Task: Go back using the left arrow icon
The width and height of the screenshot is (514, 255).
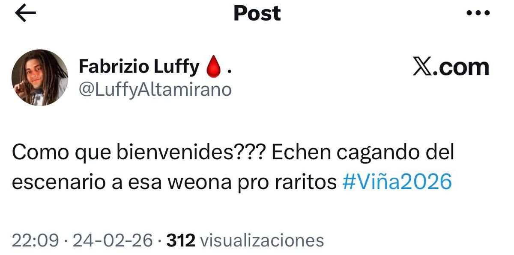Action: 25,13
